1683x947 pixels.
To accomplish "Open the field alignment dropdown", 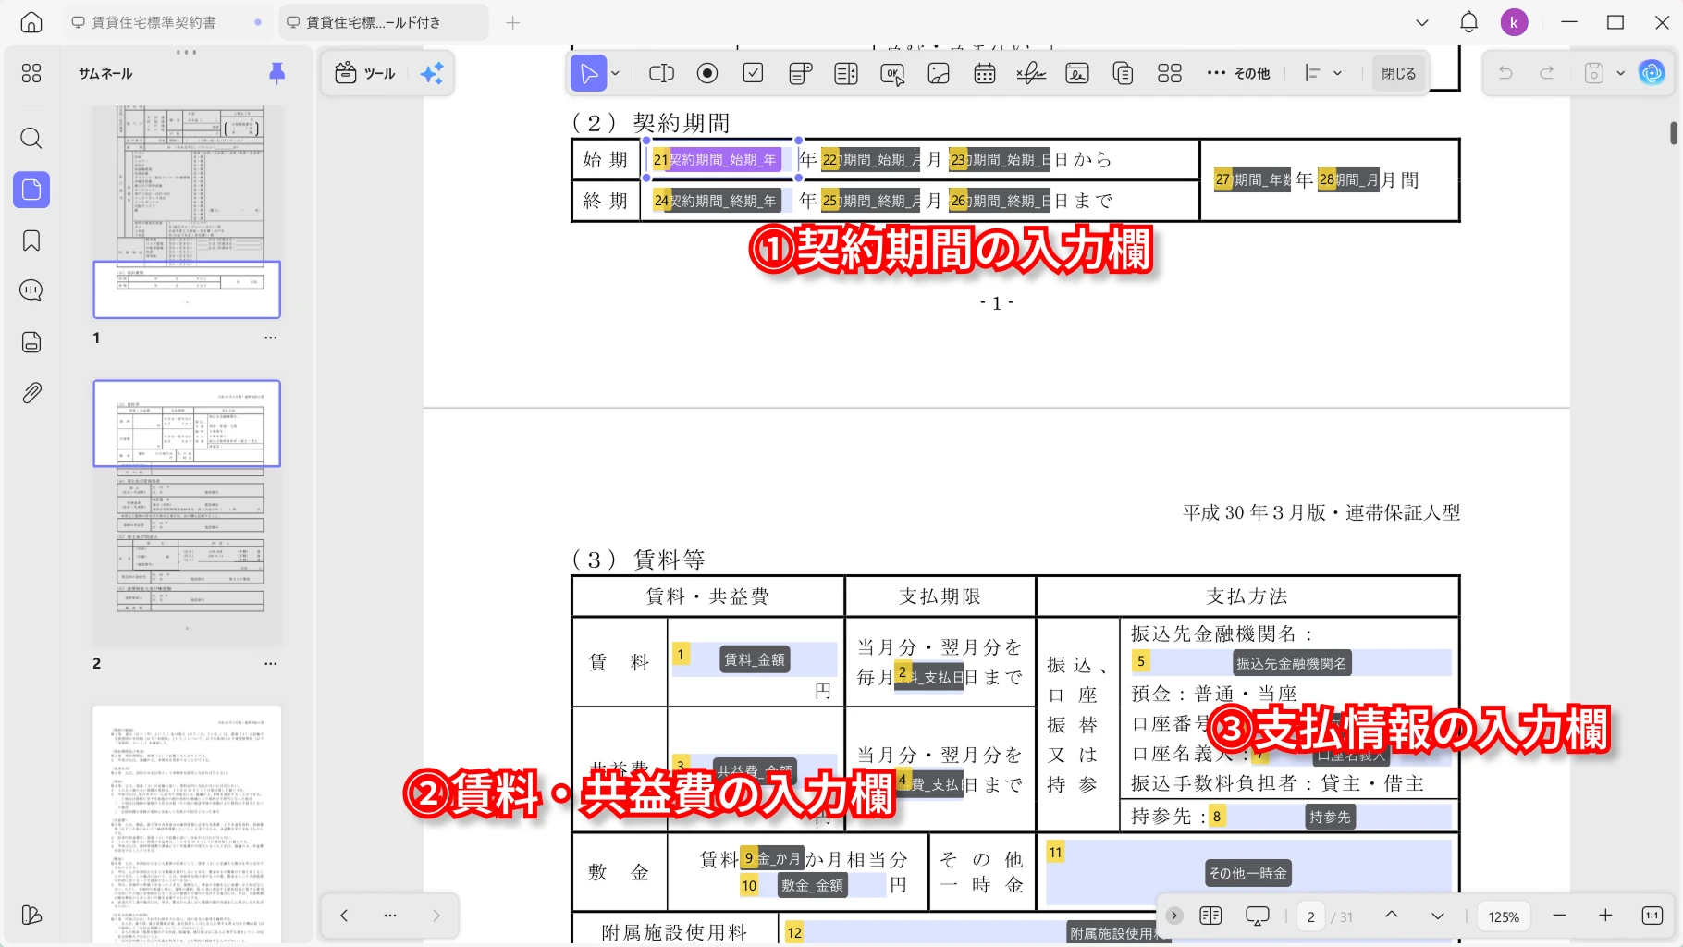I will (1323, 73).
